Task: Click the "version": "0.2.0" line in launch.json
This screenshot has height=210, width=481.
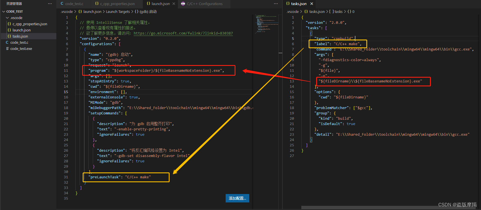Action: pyautogui.click(x=100, y=38)
